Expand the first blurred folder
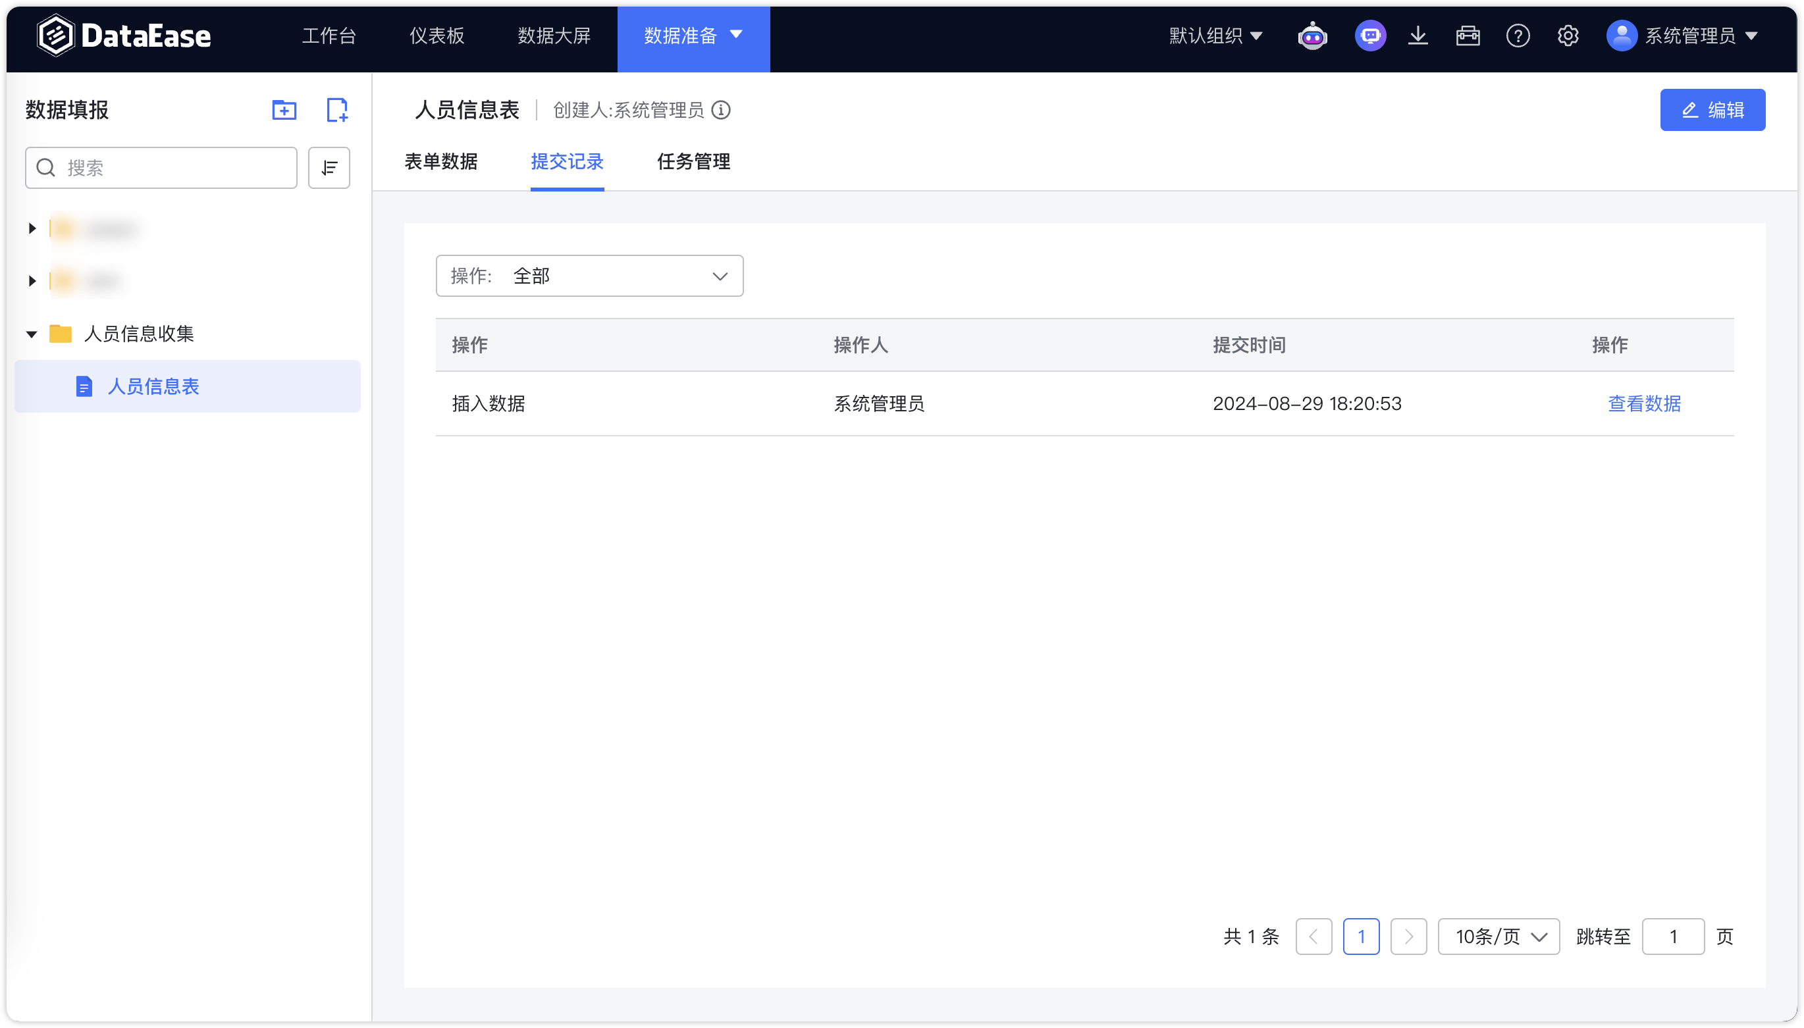The height and width of the screenshot is (1028, 1804). tap(32, 228)
